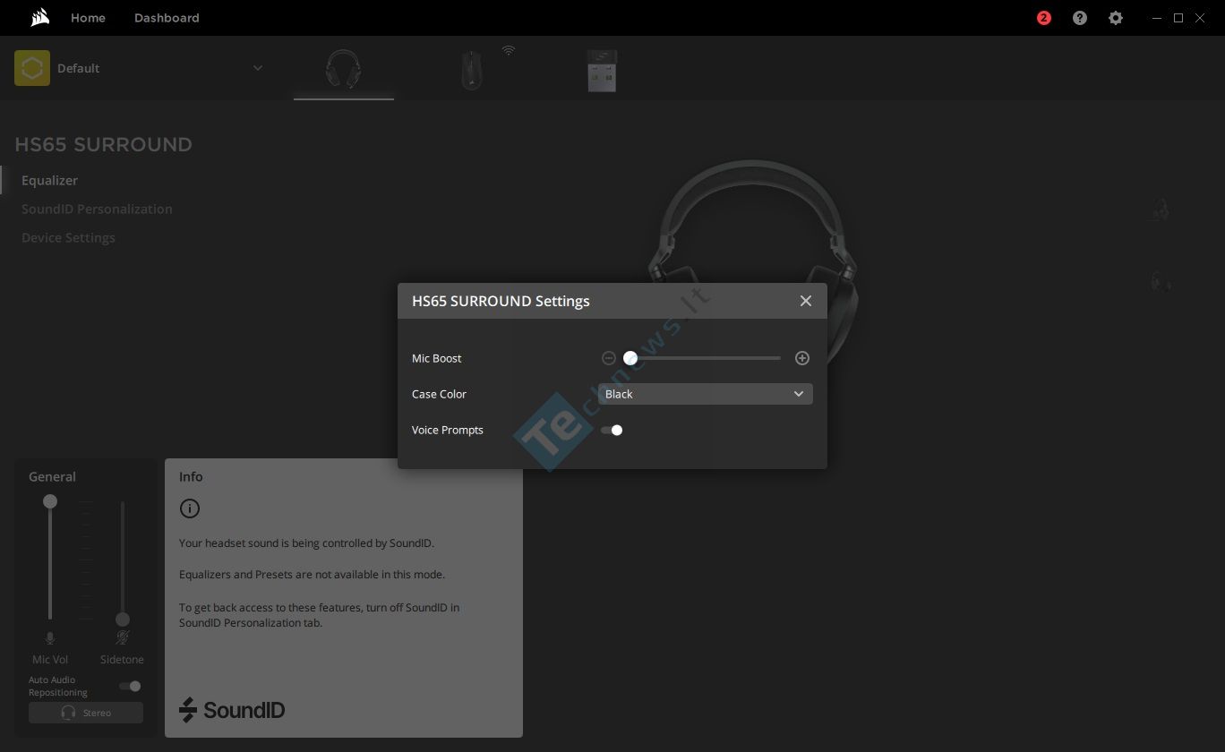1225x752 pixels.
Task: Open the Equalizer section
Action: point(49,180)
